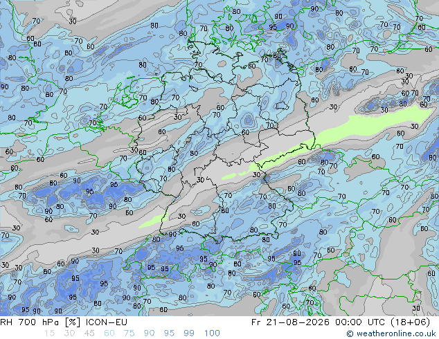Select the 30 value in the bottom color legend
This screenshot has height=339, width=439.
click(69, 333)
